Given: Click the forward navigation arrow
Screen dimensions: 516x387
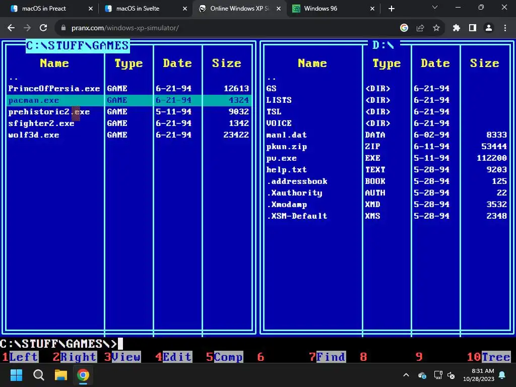Looking at the screenshot, I should click(27, 28).
